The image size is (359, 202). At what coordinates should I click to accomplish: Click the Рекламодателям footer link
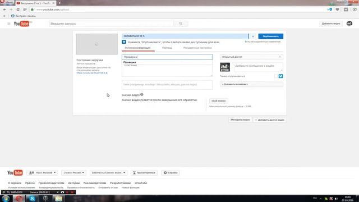pos(95,183)
